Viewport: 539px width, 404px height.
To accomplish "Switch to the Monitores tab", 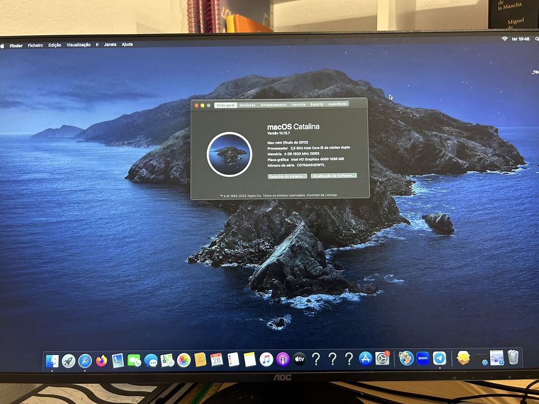I will [247, 105].
